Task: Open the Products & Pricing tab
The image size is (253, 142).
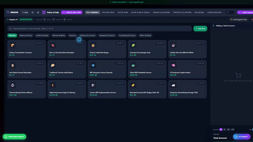Action: [182, 12]
